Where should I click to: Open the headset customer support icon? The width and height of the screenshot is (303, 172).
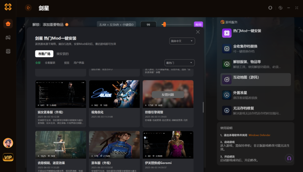point(289,158)
